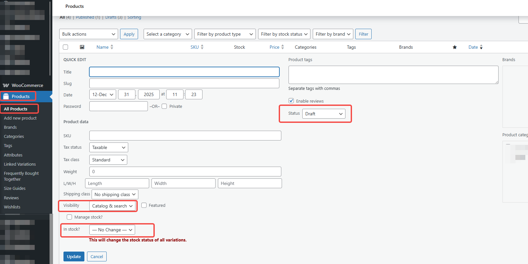Sort products by Date column
Viewport: 528px width, 264px height.
pos(475,47)
